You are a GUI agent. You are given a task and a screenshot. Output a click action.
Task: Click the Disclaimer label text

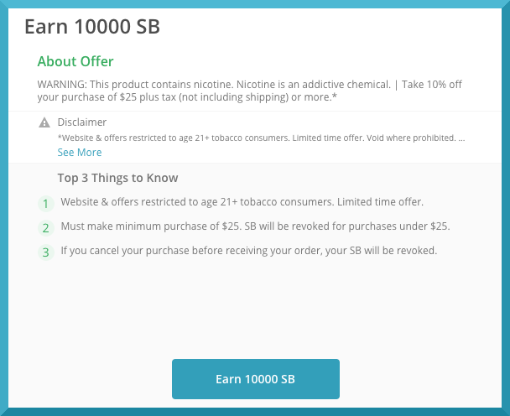tap(82, 122)
